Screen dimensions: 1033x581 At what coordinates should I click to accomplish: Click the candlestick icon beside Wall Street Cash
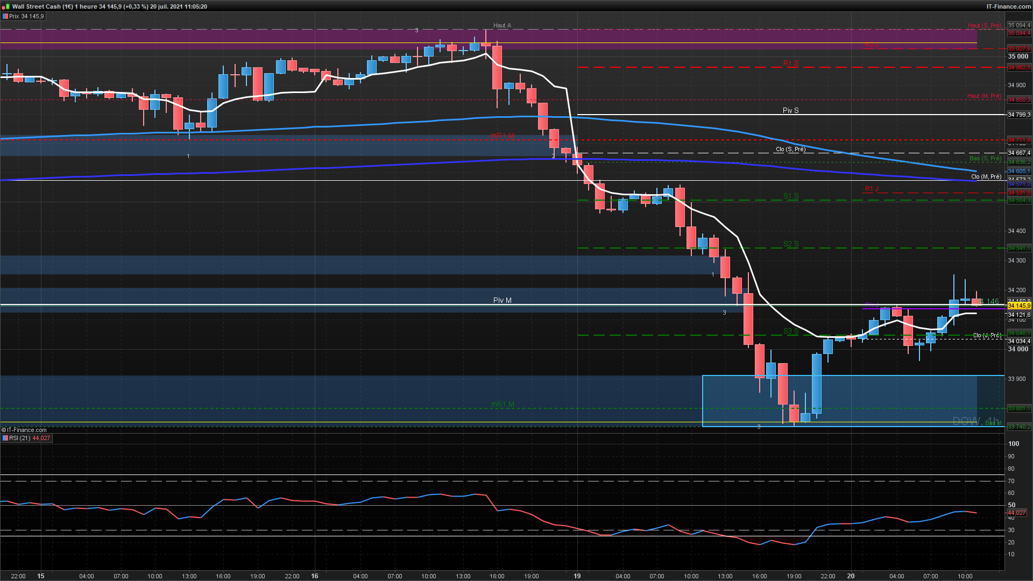5,6
